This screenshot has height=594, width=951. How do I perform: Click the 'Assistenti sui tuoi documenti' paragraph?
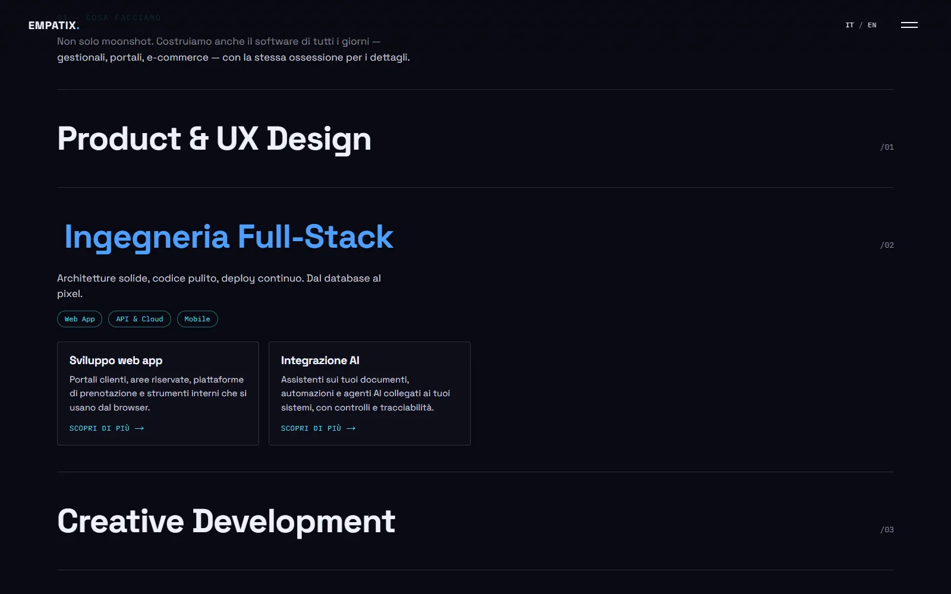point(366,393)
